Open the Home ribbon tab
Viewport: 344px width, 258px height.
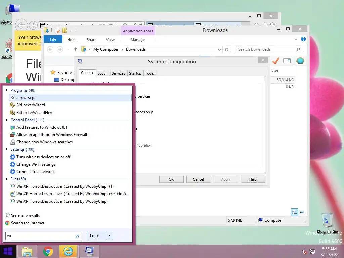pos(72,40)
